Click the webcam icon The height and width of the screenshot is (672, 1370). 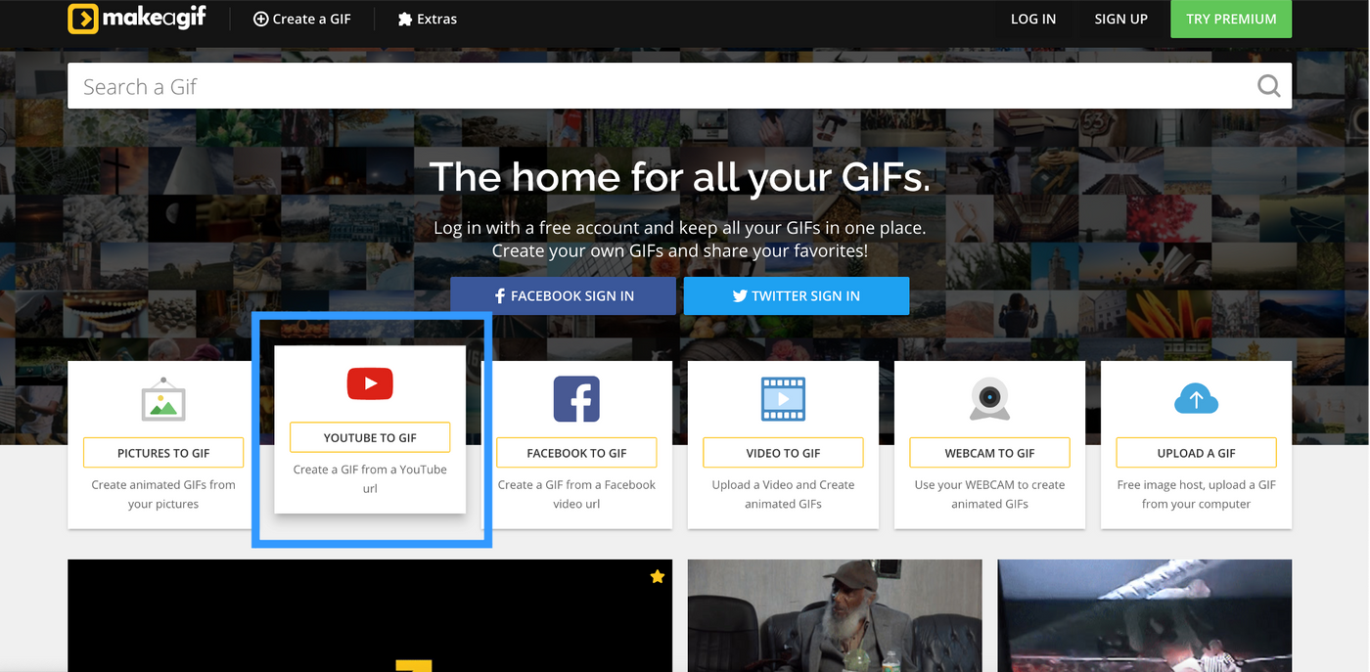(989, 399)
